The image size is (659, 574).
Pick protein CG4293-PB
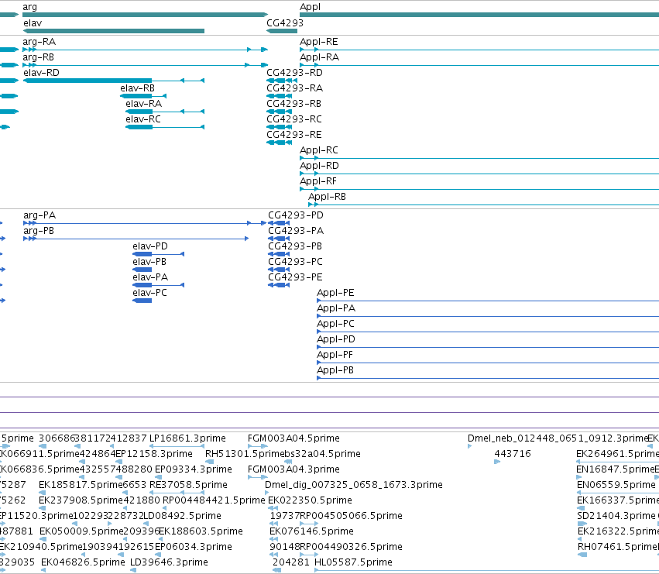[x=295, y=246]
